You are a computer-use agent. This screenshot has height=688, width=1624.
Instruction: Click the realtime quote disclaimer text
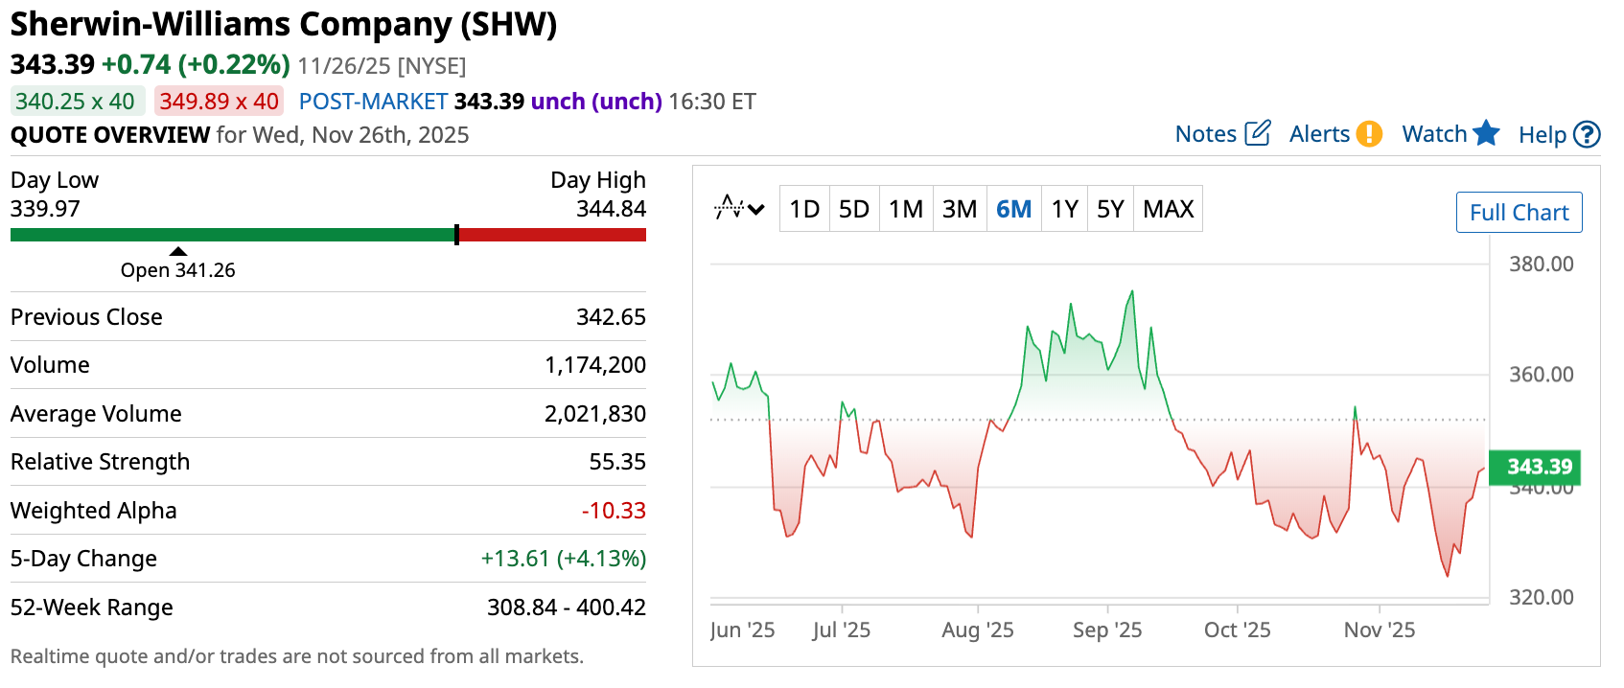click(297, 656)
